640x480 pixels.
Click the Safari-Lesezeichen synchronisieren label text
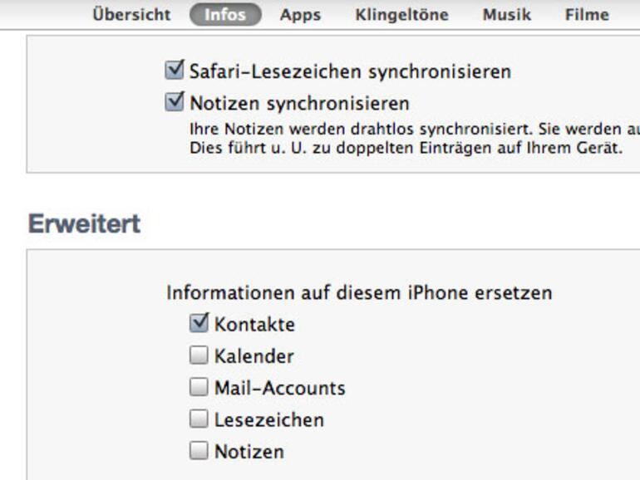(349, 71)
